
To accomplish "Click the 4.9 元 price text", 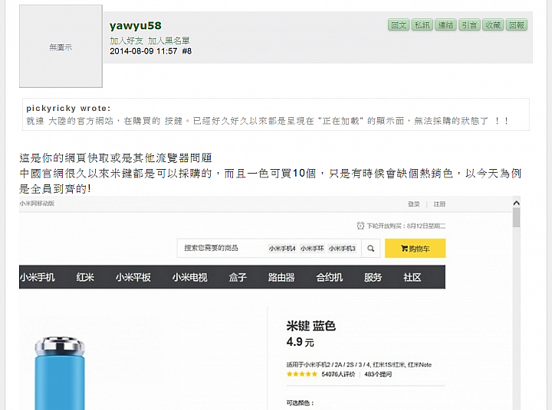I will point(300,342).
